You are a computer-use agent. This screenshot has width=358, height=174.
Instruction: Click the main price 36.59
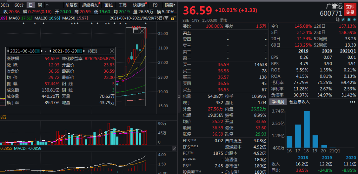point(197,10)
